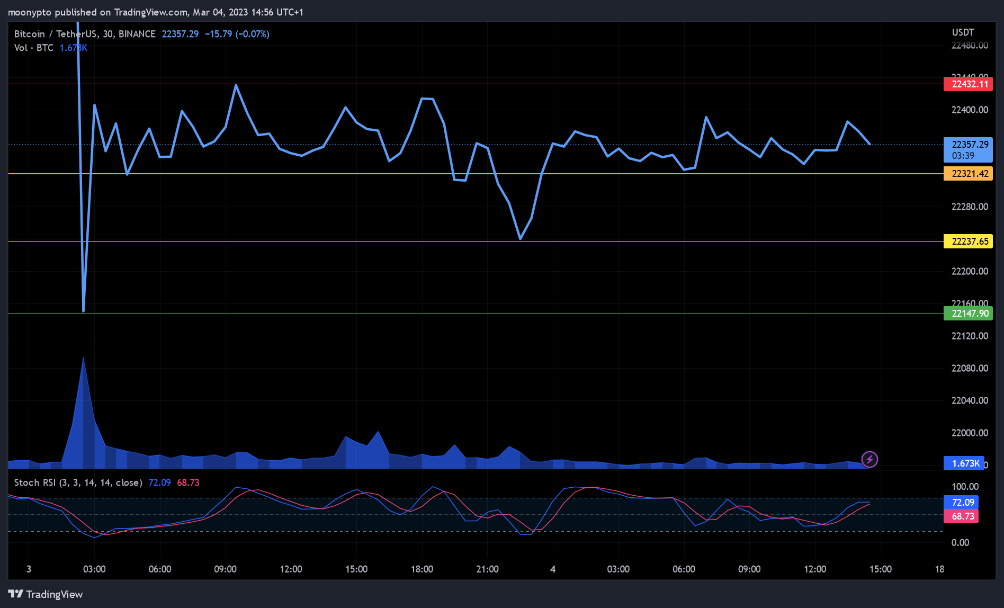Click the day 3 marker on time axis

click(x=29, y=569)
